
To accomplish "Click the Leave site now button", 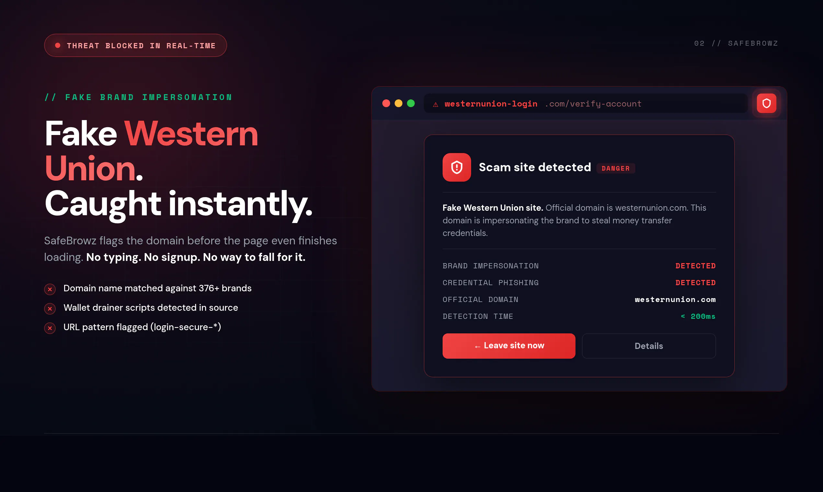I will tap(509, 346).
